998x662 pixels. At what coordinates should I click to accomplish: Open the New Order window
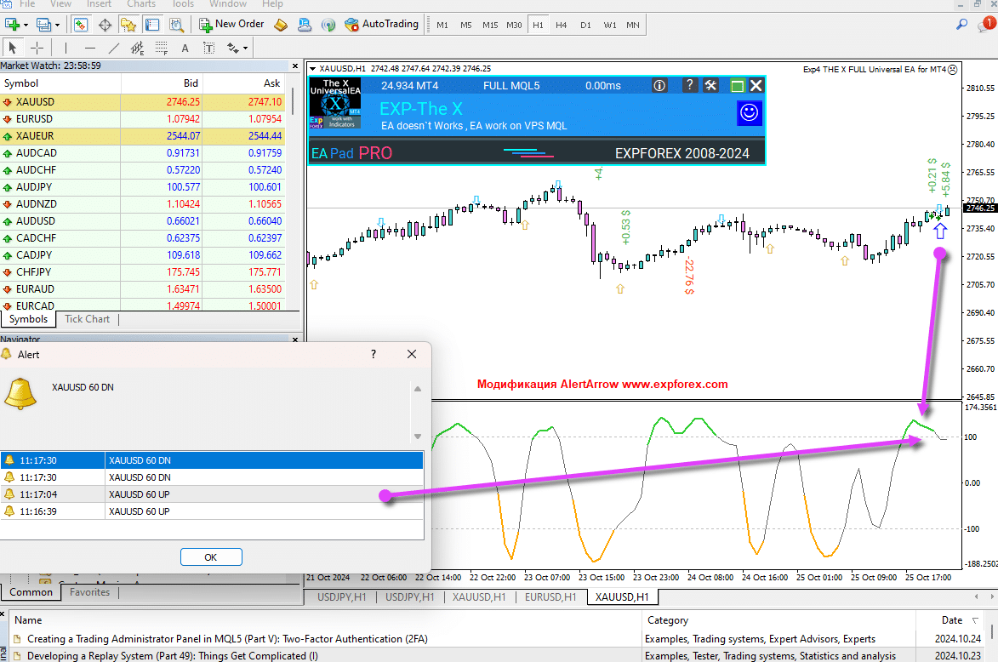(x=231, y=25)
